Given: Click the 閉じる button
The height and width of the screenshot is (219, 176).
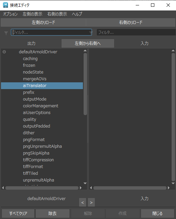Looking at the screenshot, I should coord(157,213).
